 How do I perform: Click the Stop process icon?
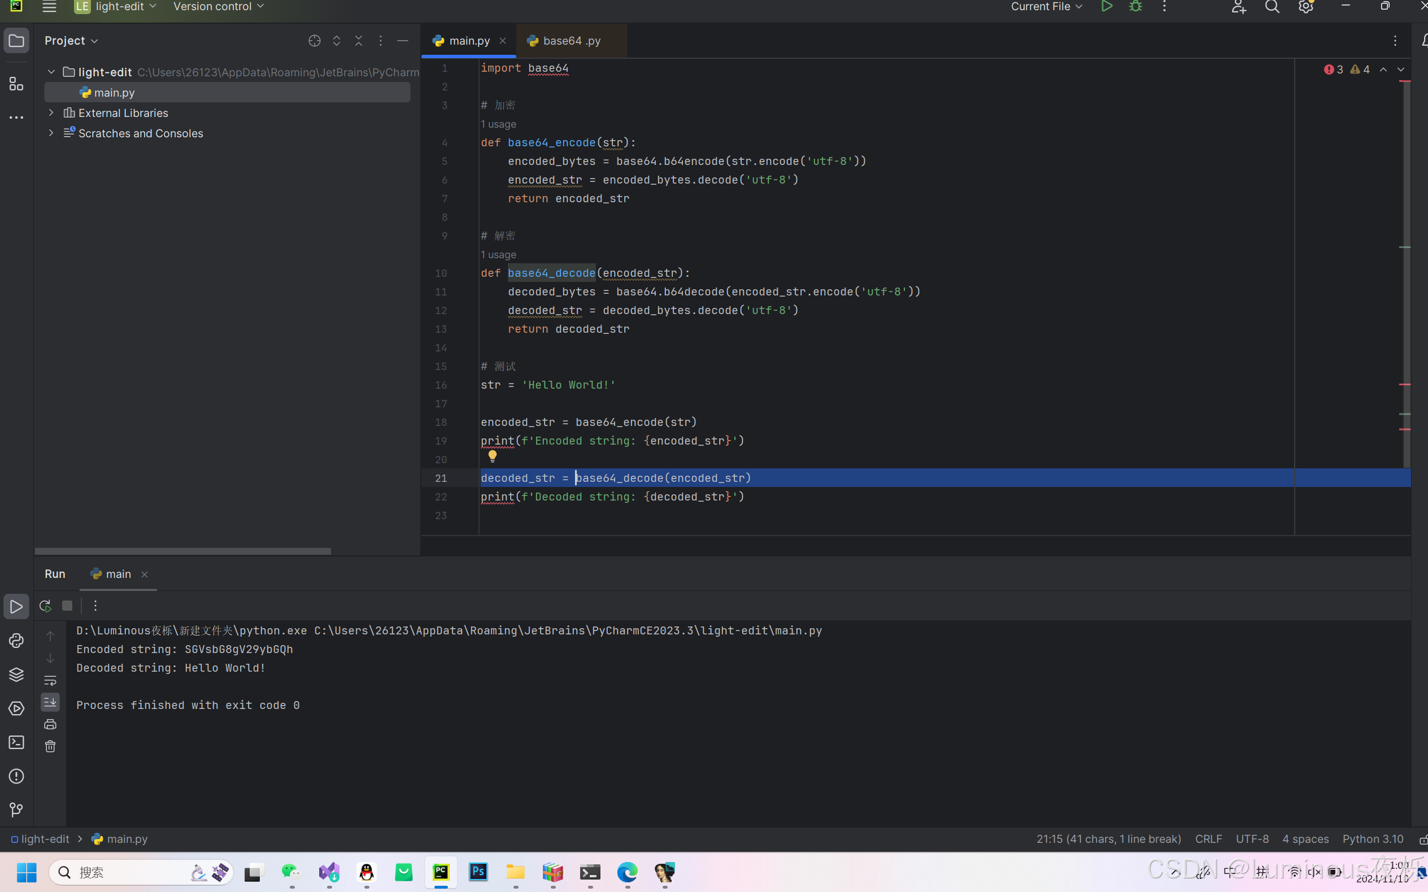click(67, 606)
